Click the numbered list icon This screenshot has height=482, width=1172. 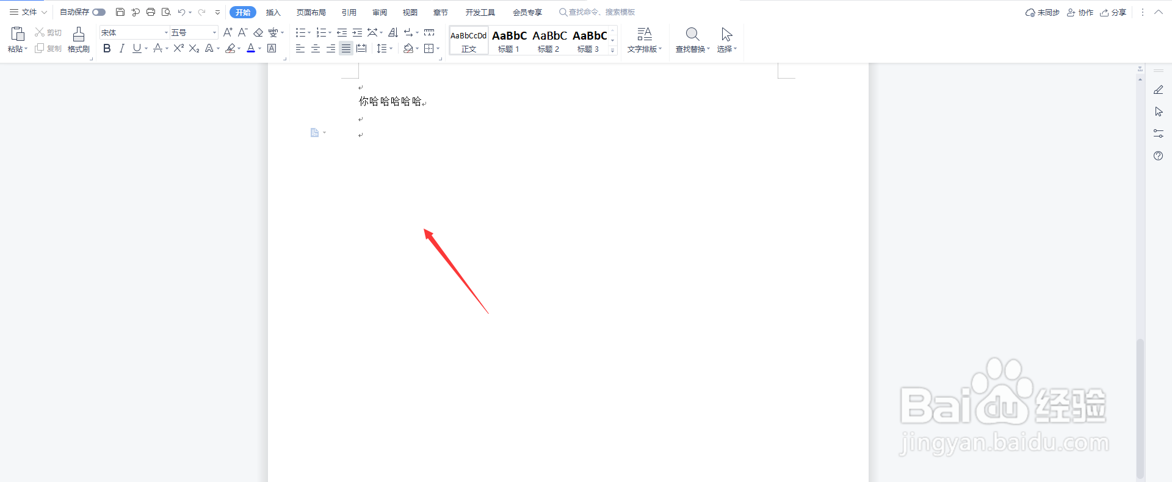pos(321,32)
